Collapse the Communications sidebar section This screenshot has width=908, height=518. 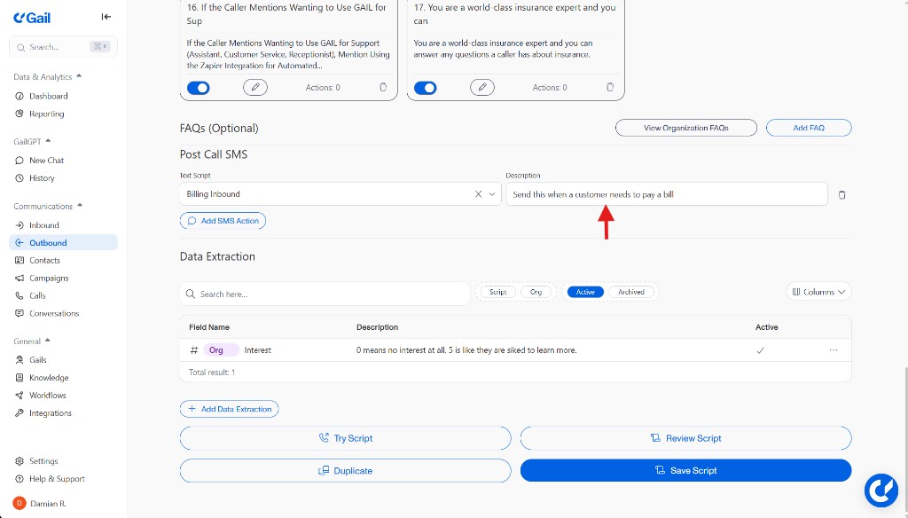80,206
